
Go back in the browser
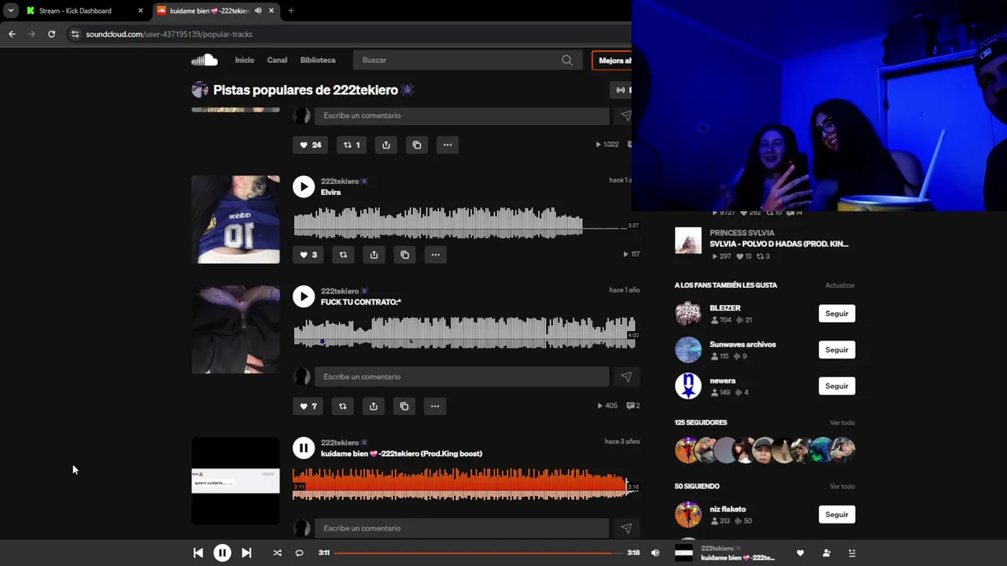click(x=12, y=34)
